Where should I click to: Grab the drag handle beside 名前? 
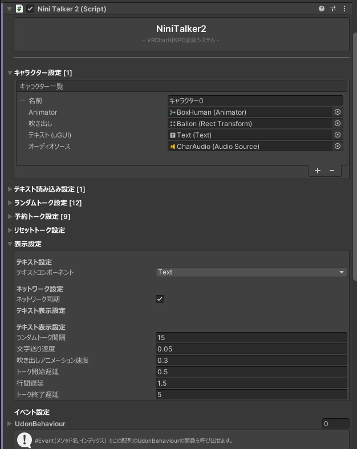[x=22, y=100]
